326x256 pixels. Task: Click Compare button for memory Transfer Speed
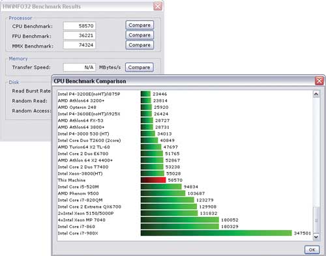tap(140, 68)
